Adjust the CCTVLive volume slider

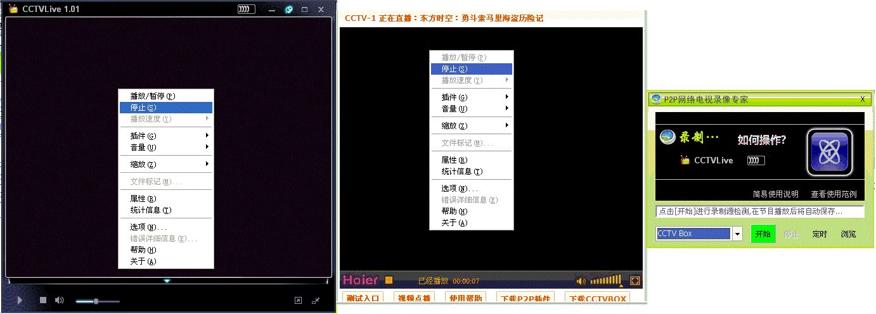[97, 301]
